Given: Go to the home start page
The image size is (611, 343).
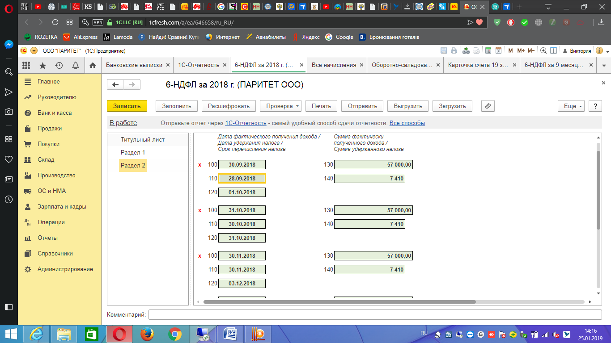Looking at the screenshot, I should [93, 65].
